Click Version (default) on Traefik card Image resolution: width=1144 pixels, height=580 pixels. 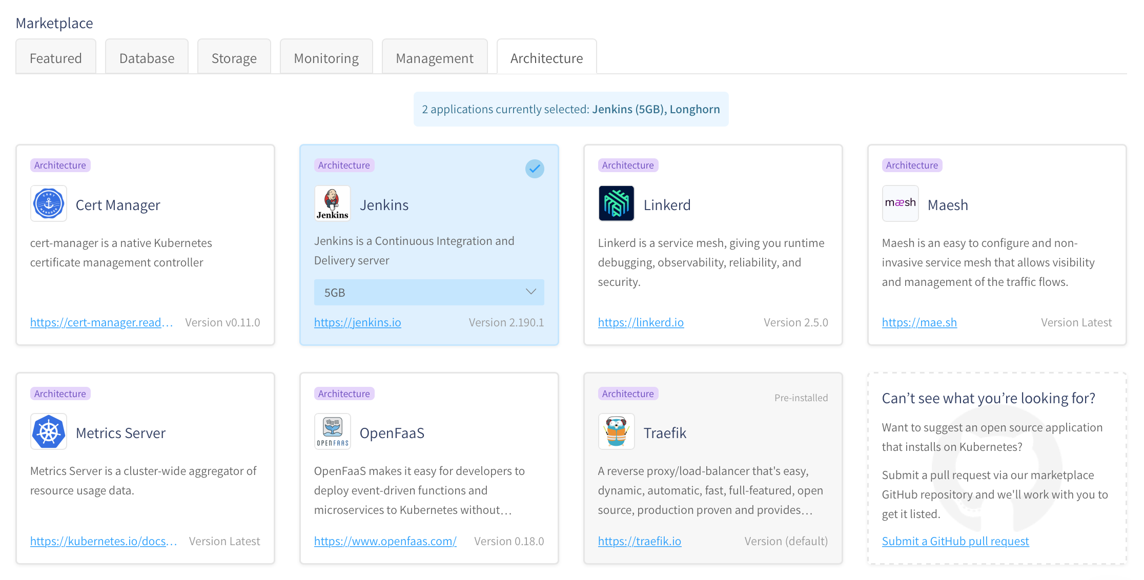tap(786, 541)
